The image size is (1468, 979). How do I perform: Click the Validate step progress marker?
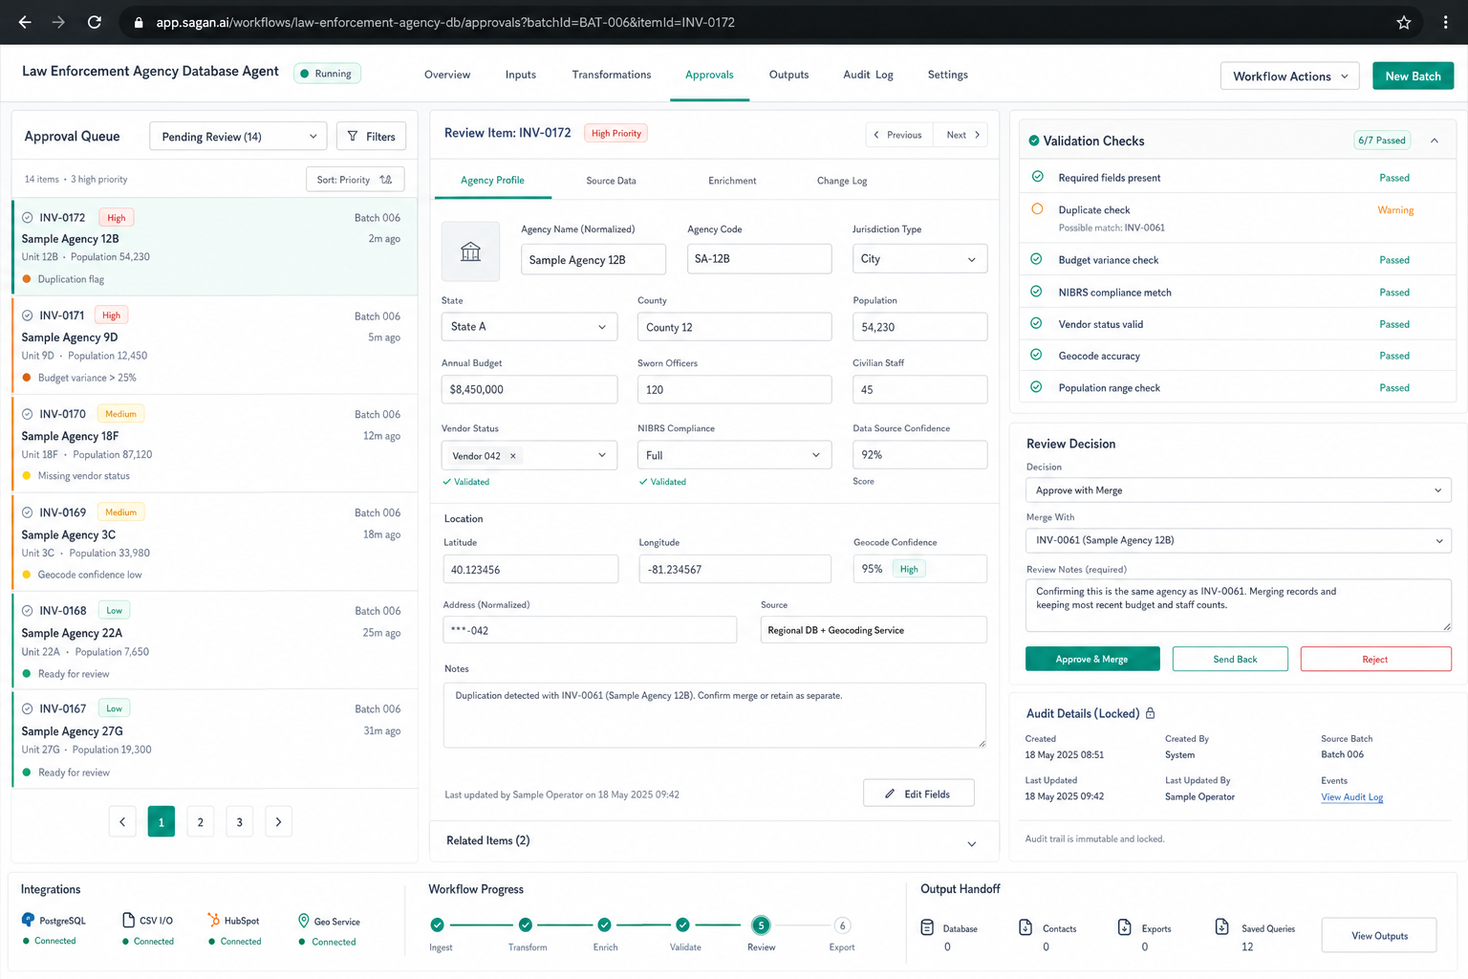[682, 925]
